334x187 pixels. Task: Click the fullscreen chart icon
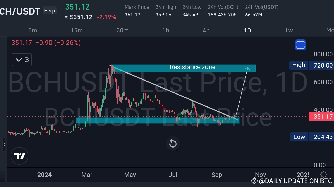300,45
